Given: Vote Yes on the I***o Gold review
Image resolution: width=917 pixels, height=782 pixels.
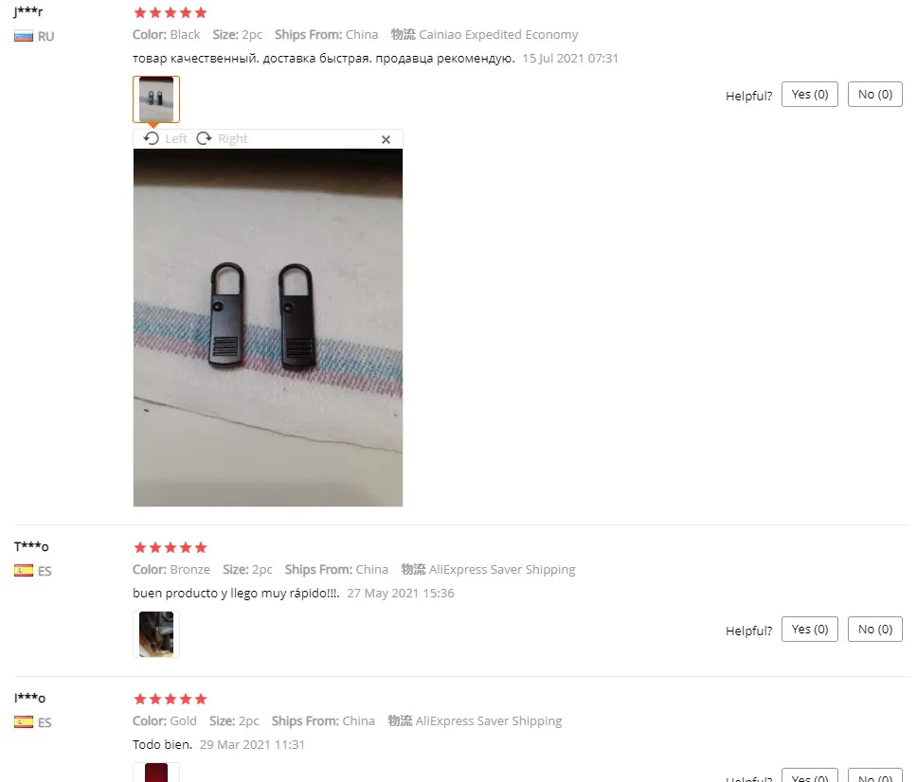Looking at the screenshot, I should pos(810,775).
